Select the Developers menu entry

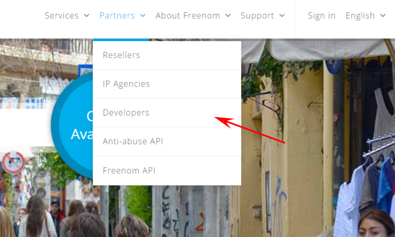click(x=167, y=112)
